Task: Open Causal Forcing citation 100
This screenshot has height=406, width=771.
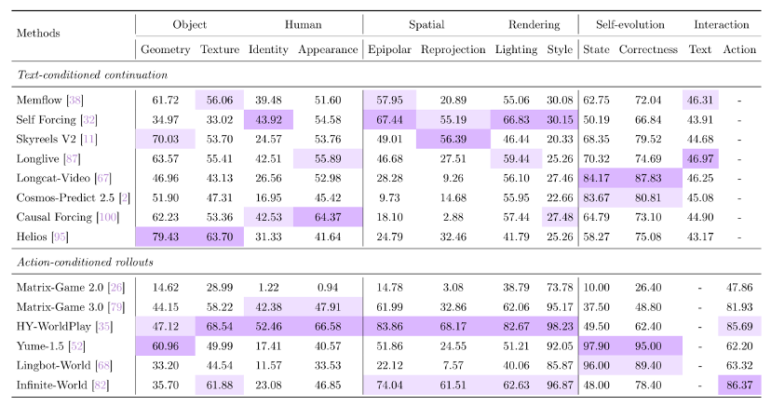Action: pyautogui.click(x=108, y=217)
